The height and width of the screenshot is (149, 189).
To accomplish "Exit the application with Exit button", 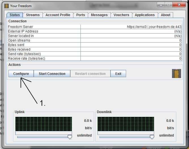I will click(x=118, y=74).
